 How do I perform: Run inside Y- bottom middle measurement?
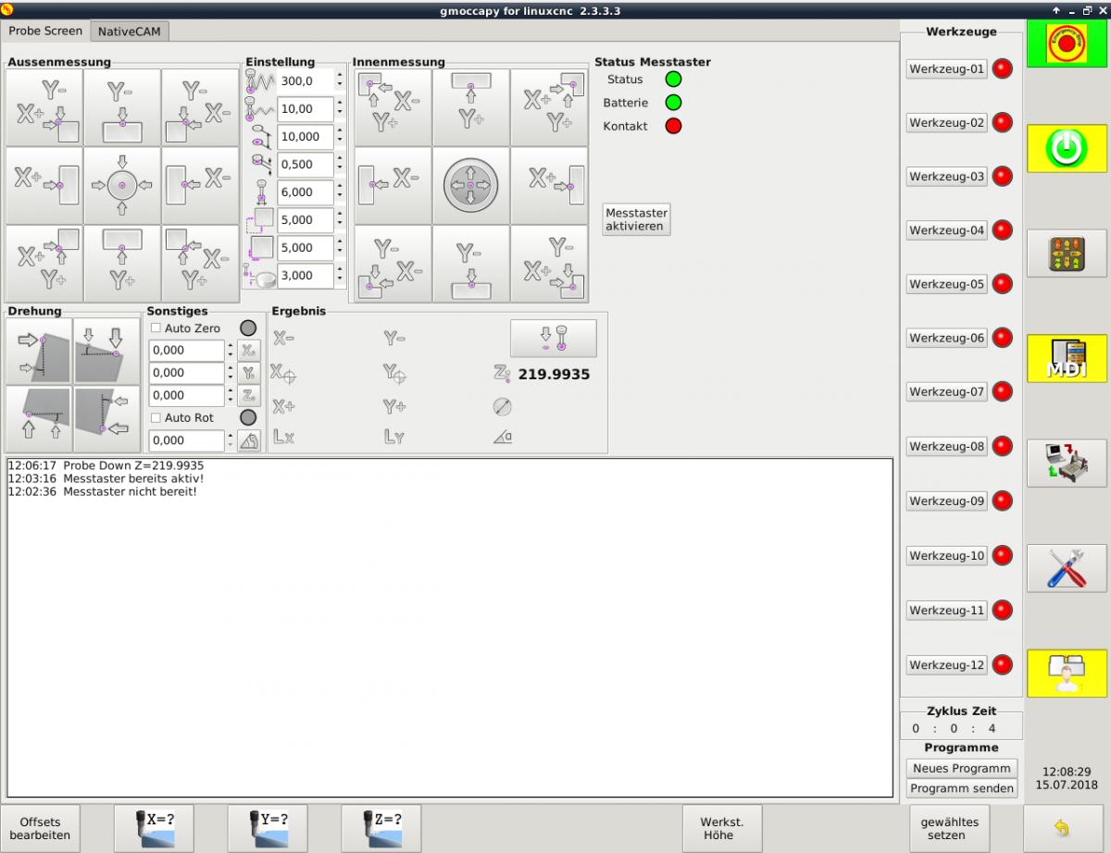(x=471, y=263)
